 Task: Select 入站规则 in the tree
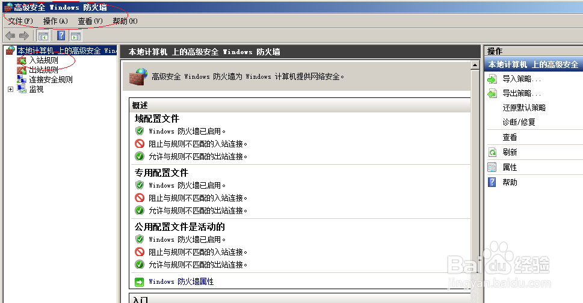point(43,60)
